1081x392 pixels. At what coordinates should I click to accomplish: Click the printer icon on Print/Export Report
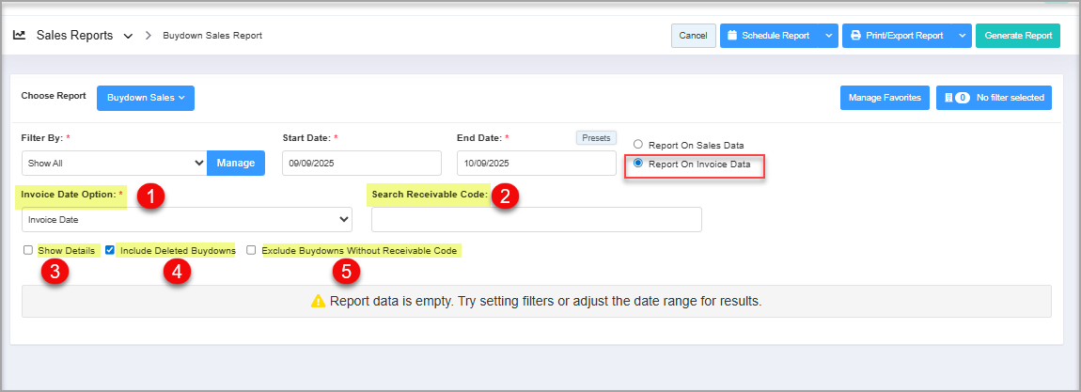tap(855, 36)
